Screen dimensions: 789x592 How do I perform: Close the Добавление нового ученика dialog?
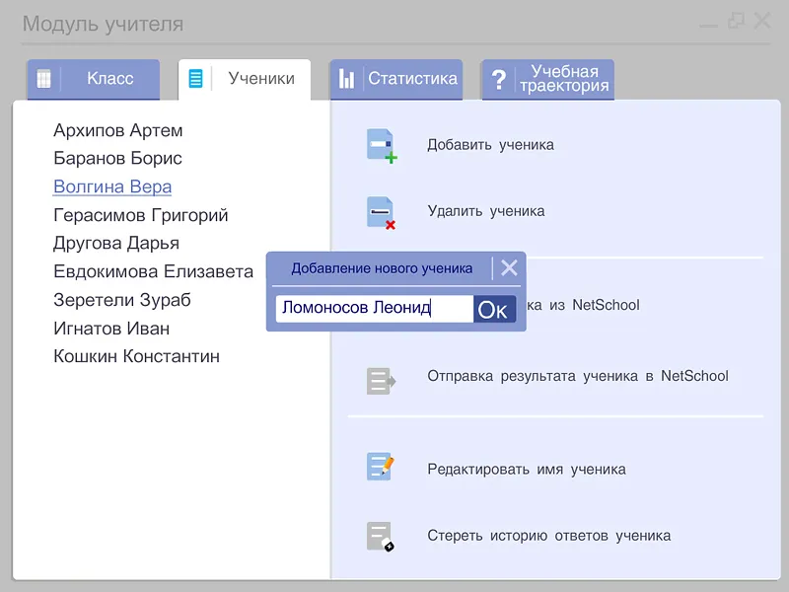tap(509, 266)
